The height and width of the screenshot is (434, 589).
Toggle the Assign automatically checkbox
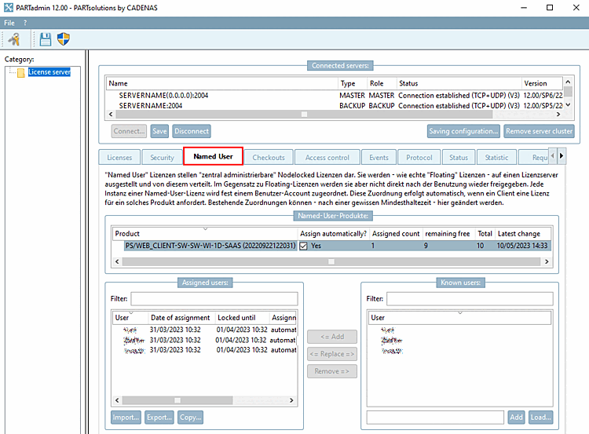click(303, 246)
